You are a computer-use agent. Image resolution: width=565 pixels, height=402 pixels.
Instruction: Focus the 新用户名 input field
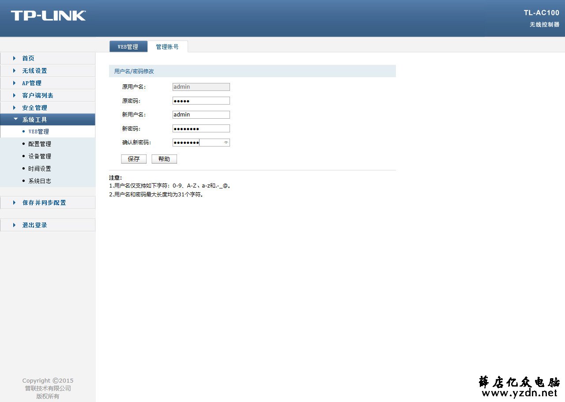pyautogui.click(x=201, y=115)
